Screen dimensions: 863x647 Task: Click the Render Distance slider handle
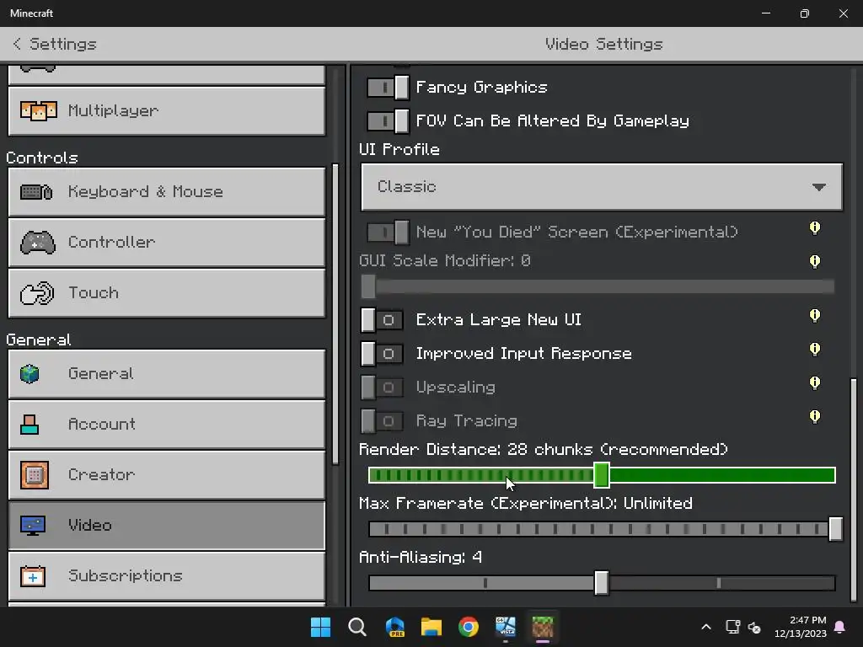pyautogui.click(x=602, y=475)
